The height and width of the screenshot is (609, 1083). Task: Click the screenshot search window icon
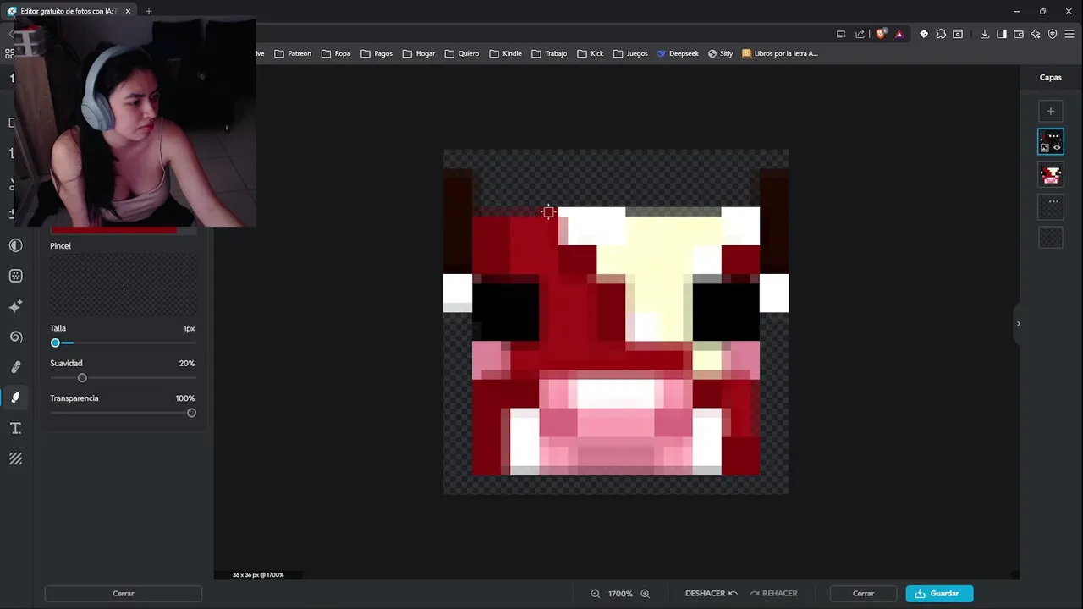(x=958, y=34)
